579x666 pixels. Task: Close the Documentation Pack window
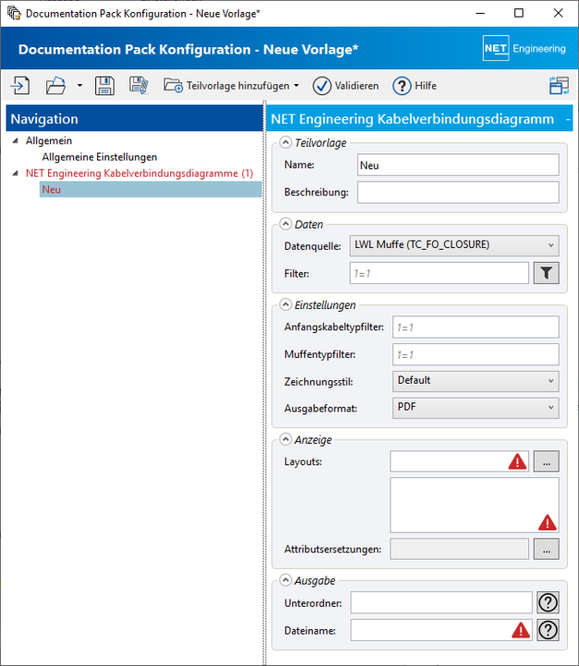(x=558, y=13)
